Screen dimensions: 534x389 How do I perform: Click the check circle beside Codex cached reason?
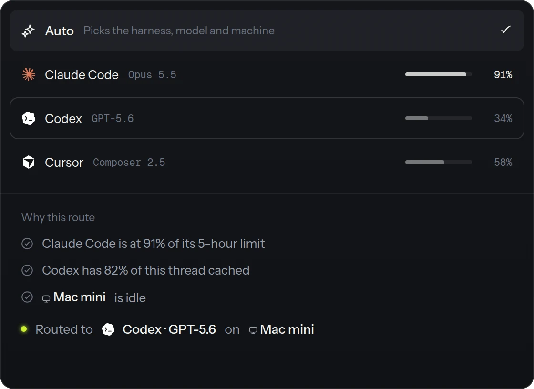[27, 270]
